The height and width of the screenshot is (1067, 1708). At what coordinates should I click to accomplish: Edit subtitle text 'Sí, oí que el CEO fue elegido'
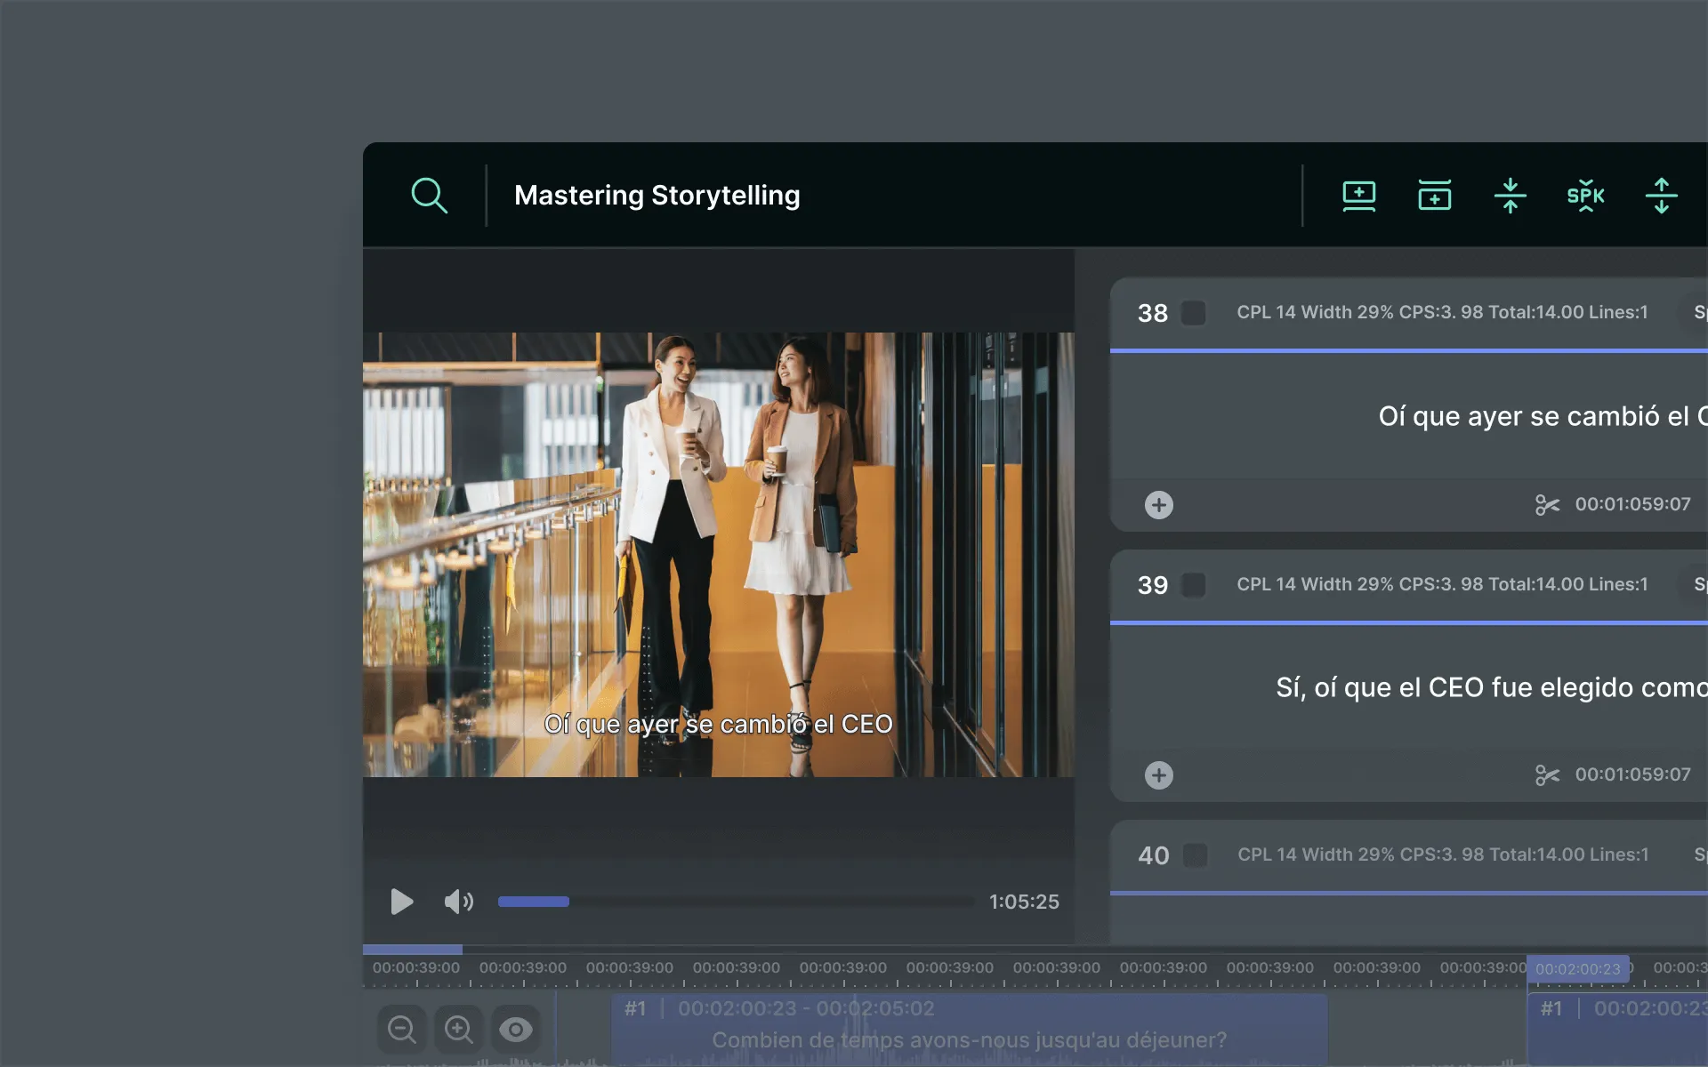coord(1492,687)
